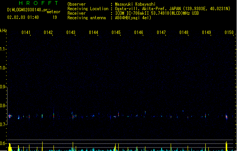Click the 'Receiving antenna' field label
The width and height of the screenshot is (237, 151).
tap(87, 18)
